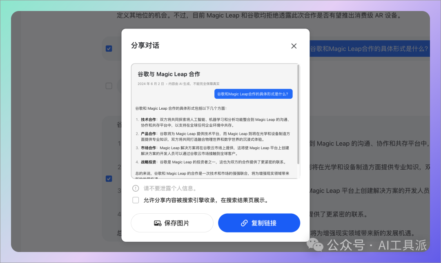Uncheck the checkbox beside the answer block
Screen dimensions: 441x263
tap(109, 179)
